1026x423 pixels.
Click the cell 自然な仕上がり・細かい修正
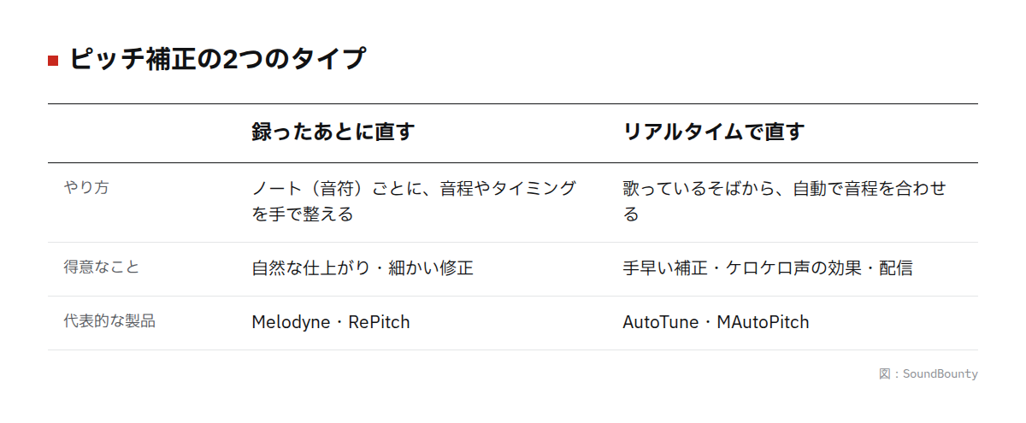363,268
